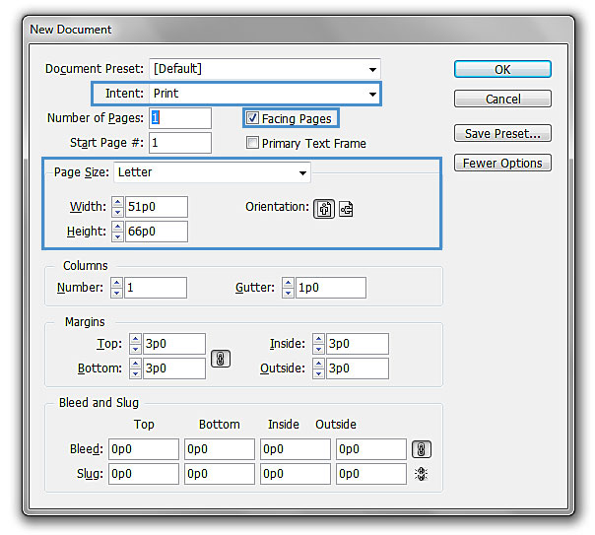Decrease Inside margin with down arrow
Screen dimensions: 595x535
tap(319, 349)
